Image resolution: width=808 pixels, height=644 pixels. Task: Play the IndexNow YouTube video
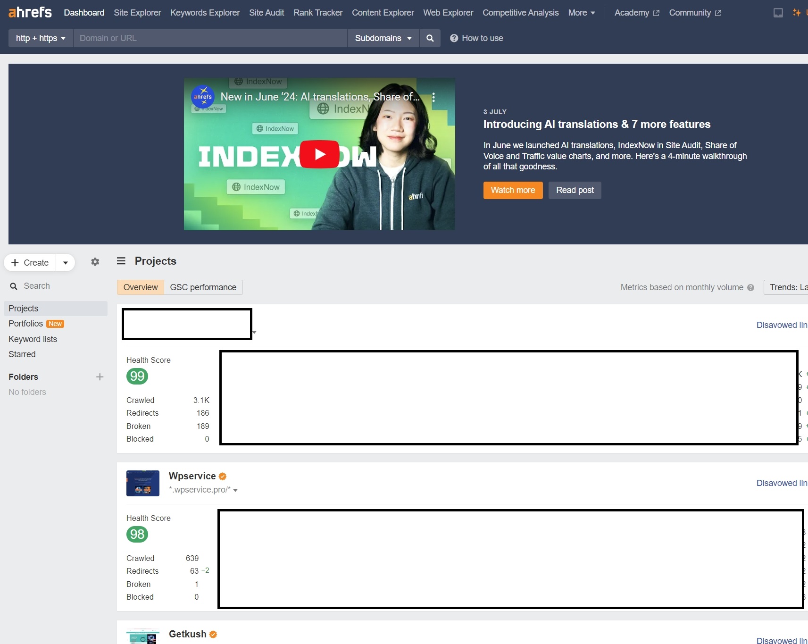click(319, 154)
